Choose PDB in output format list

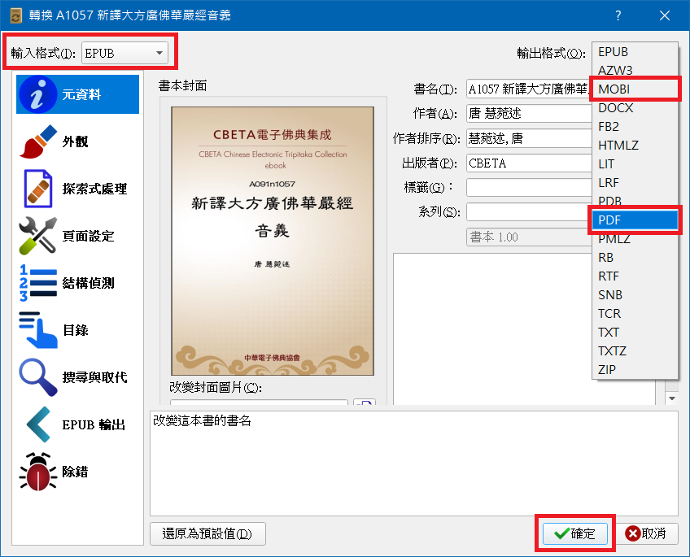coord(635,202)
